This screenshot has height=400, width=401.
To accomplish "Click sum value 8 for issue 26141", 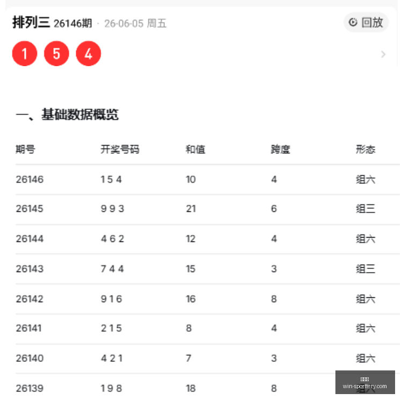I will [x=189, y=328].
